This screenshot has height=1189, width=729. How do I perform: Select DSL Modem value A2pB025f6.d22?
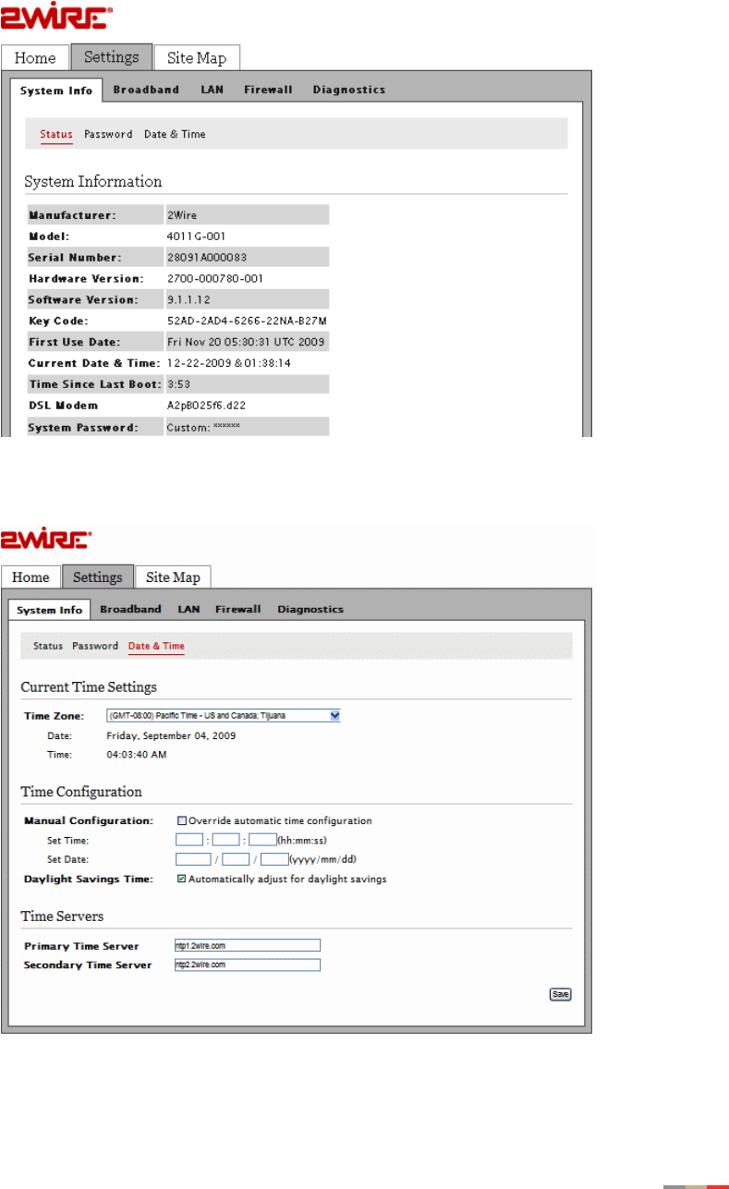coord(206,406)
